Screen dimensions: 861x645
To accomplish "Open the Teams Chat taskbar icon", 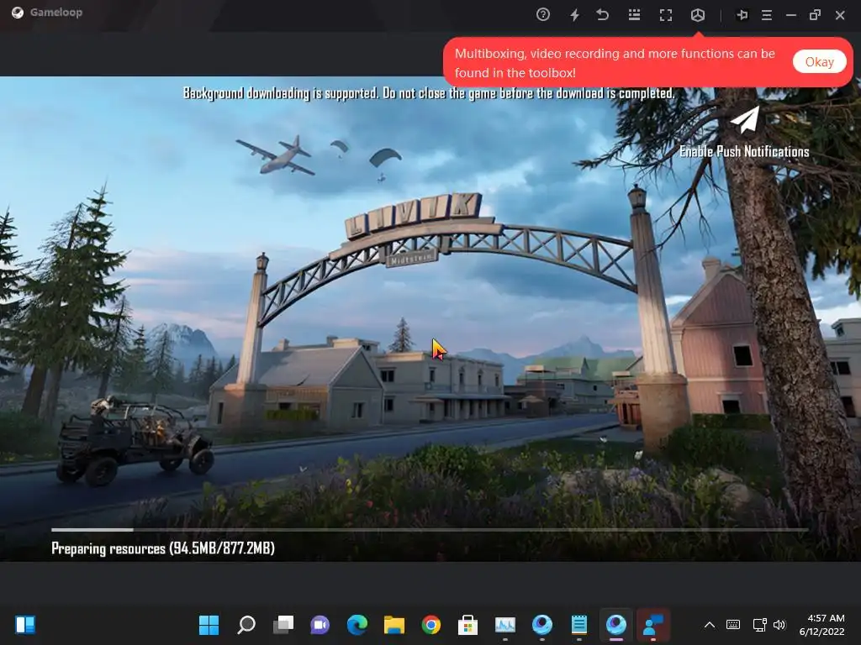I will 320,625.
